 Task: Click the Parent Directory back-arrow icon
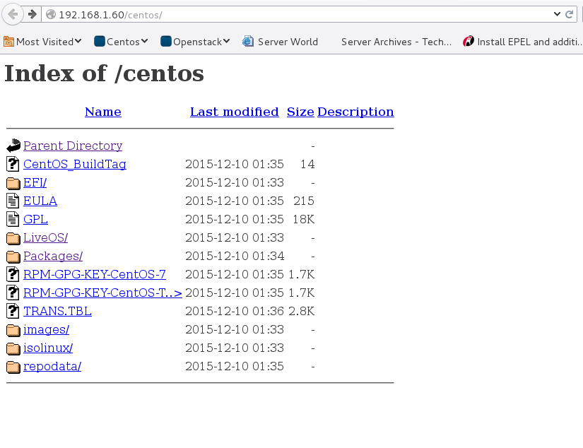pos(13,146)
